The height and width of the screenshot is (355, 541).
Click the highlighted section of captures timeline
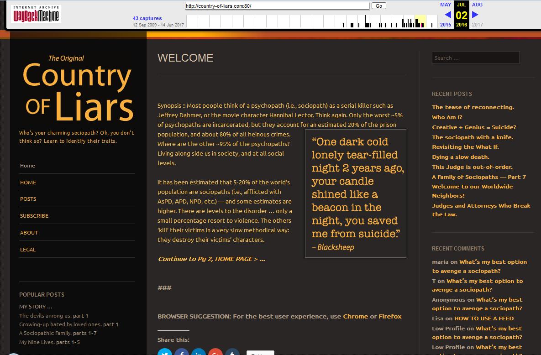[420, 21]
